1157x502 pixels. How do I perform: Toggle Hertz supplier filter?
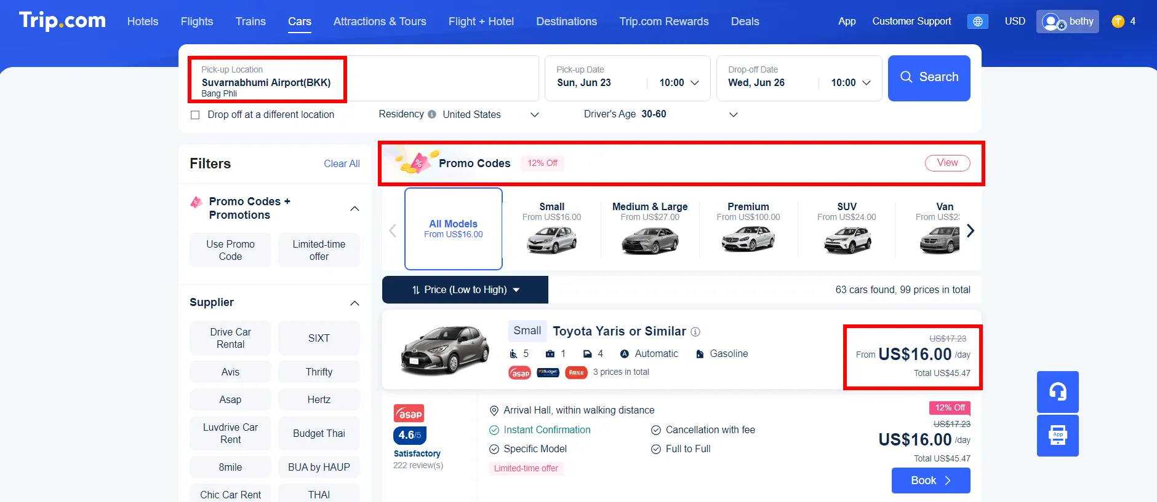point(319,399)
